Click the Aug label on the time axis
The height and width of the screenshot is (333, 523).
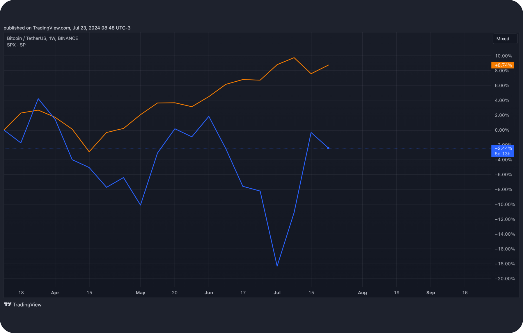coord(362,293)
